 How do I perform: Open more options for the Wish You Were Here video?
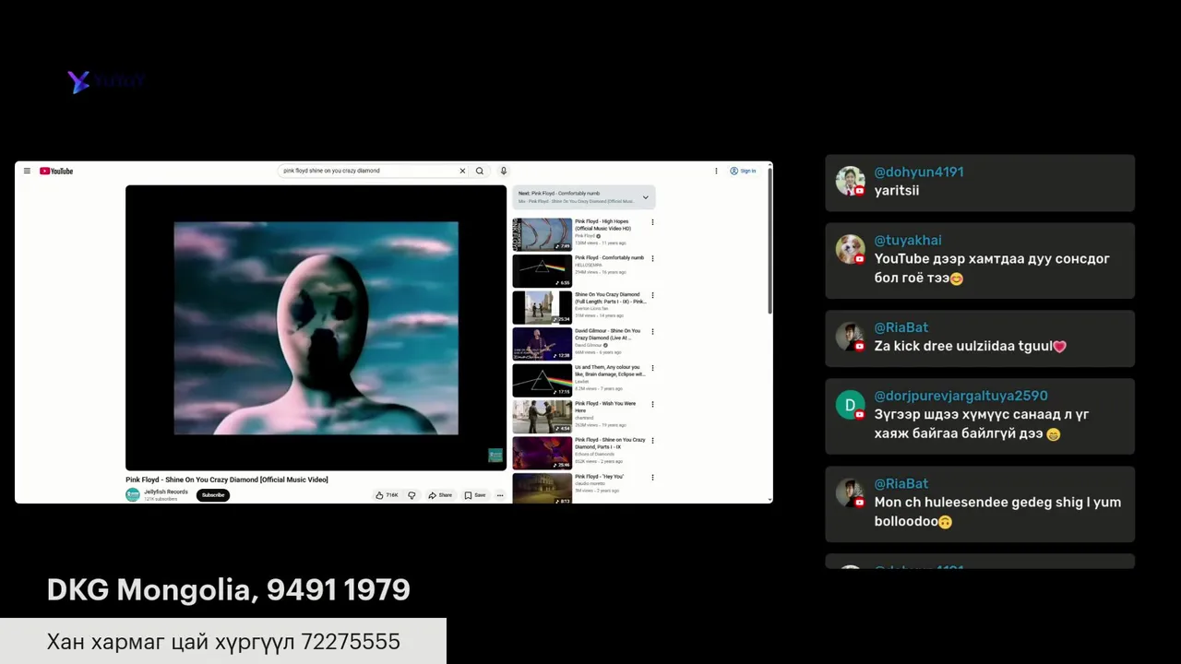tap(652, 404)
